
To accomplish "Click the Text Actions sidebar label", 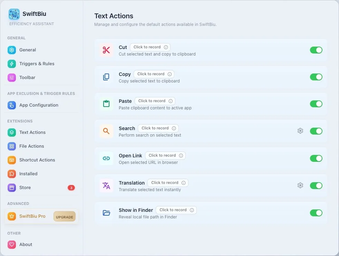I will [x=32, y=132].
